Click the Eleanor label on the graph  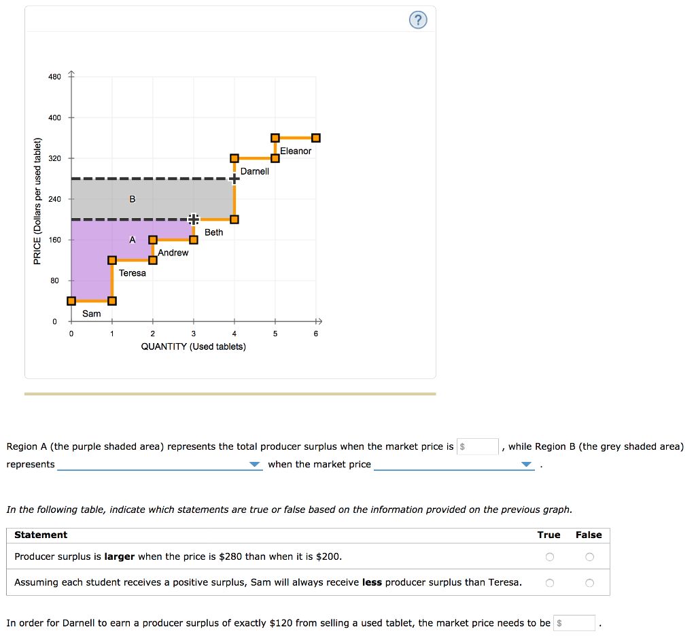click(x=296, y=151)
